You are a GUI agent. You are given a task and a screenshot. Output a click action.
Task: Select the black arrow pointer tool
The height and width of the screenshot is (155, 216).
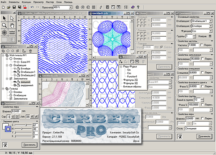[4, 18]
